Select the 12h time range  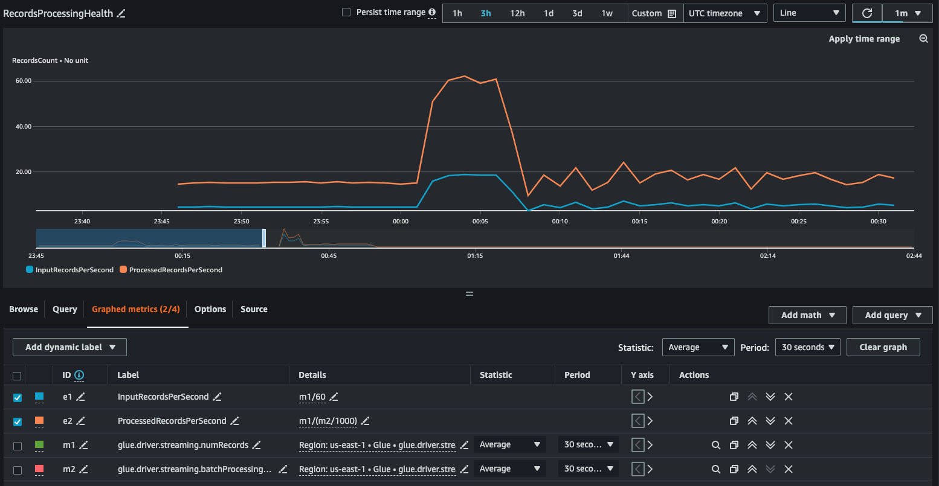tap(517, 13)
